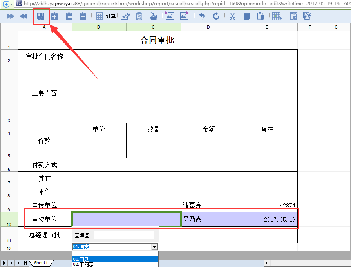Click the redo refresh icon
351x267 pixels.
pyautogui.click(x=216, y=16)
